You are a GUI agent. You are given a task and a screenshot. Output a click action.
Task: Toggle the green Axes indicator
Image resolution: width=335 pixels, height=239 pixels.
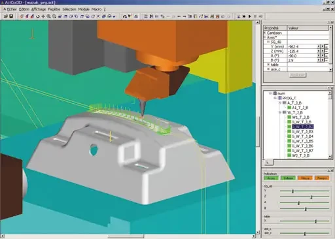(271, 178)
